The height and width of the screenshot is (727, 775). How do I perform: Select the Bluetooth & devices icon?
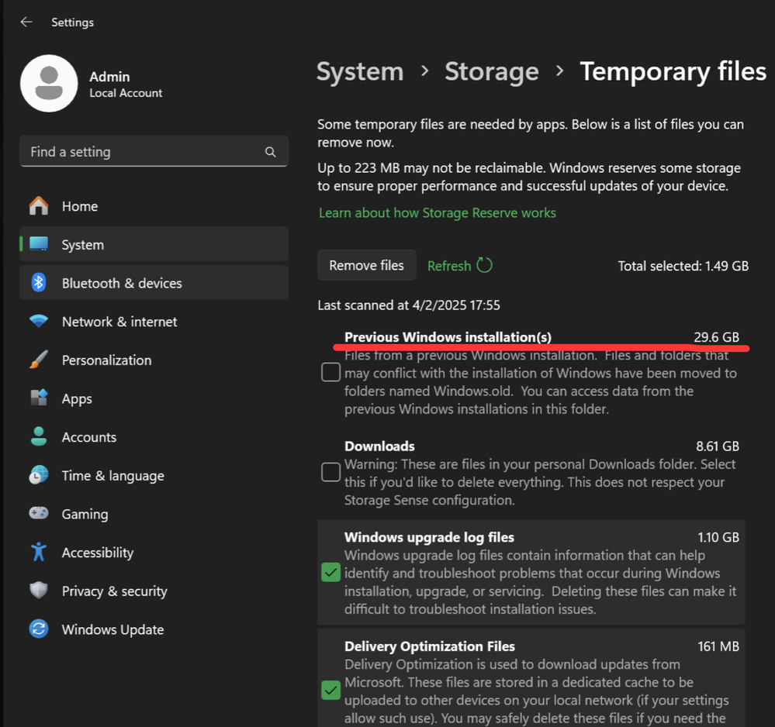tap(39, 283)
